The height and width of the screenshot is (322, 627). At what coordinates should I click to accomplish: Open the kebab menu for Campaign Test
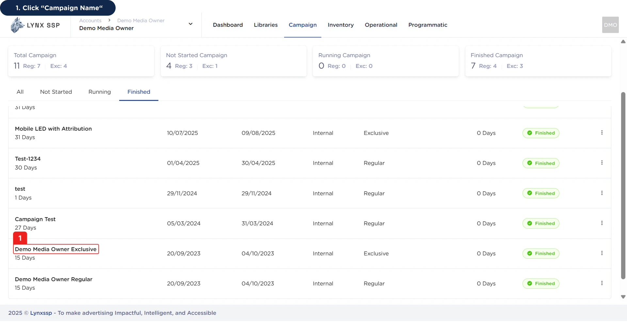(602, 223)
